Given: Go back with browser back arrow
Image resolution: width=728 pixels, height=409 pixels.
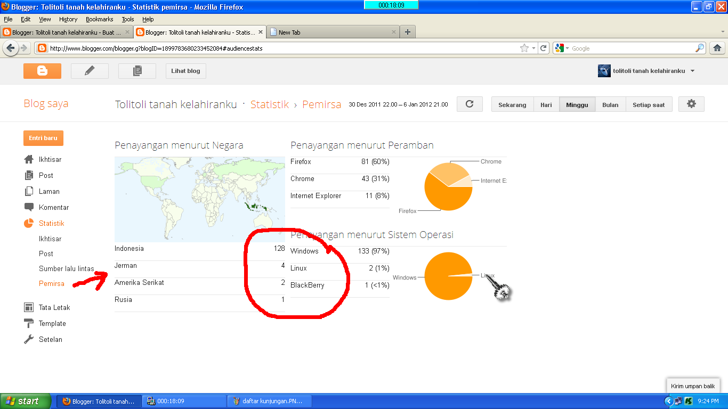Looking at the screenshot, I should tap(10, 48).
